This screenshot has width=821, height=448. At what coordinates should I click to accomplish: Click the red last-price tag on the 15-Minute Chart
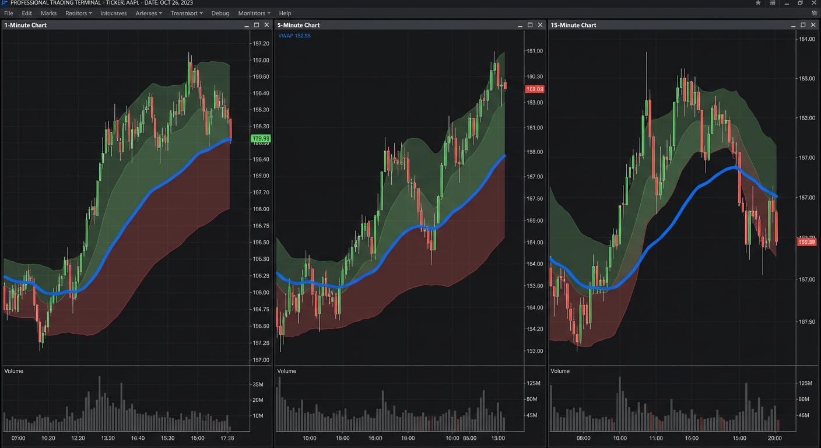[x=806, y=242]
